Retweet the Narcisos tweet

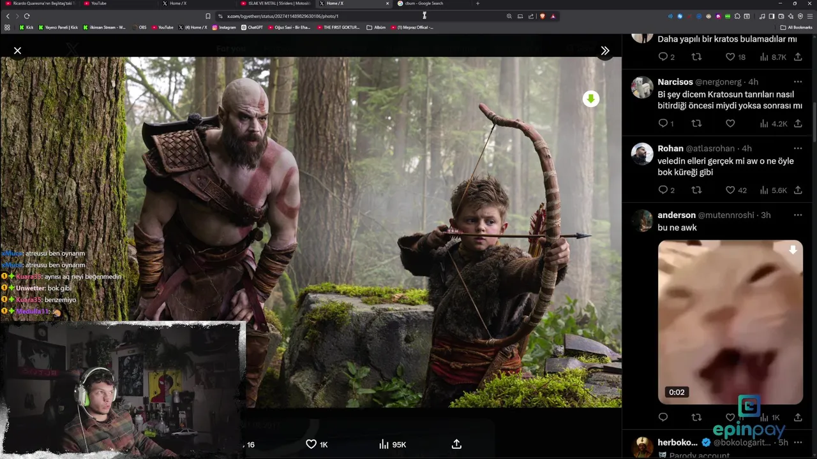696,124
